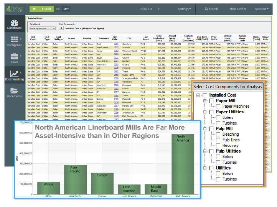The image size is (277, 207).
Task: Click the green FILTER button
Action: tap(46, 9)
